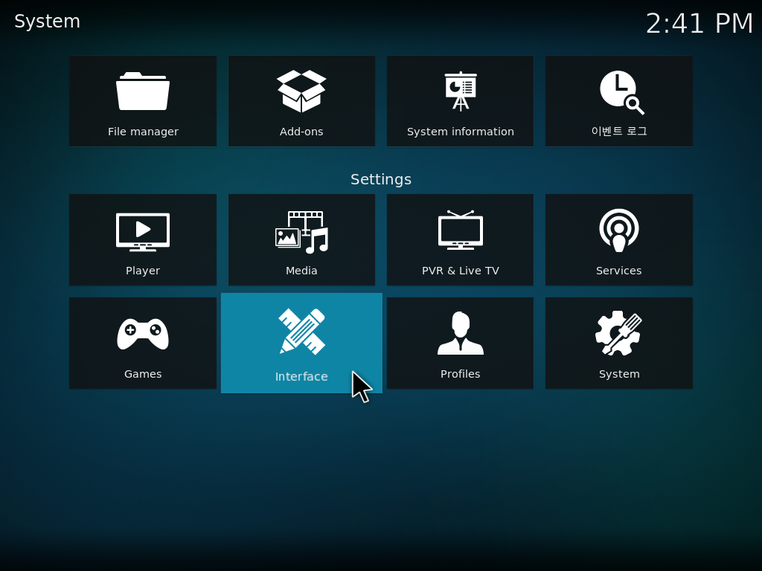Image resolution: width=762 pixels, height=571 pixels.
Task: Click the event log clock magnifier icon
Action: (x=620, y=91)
